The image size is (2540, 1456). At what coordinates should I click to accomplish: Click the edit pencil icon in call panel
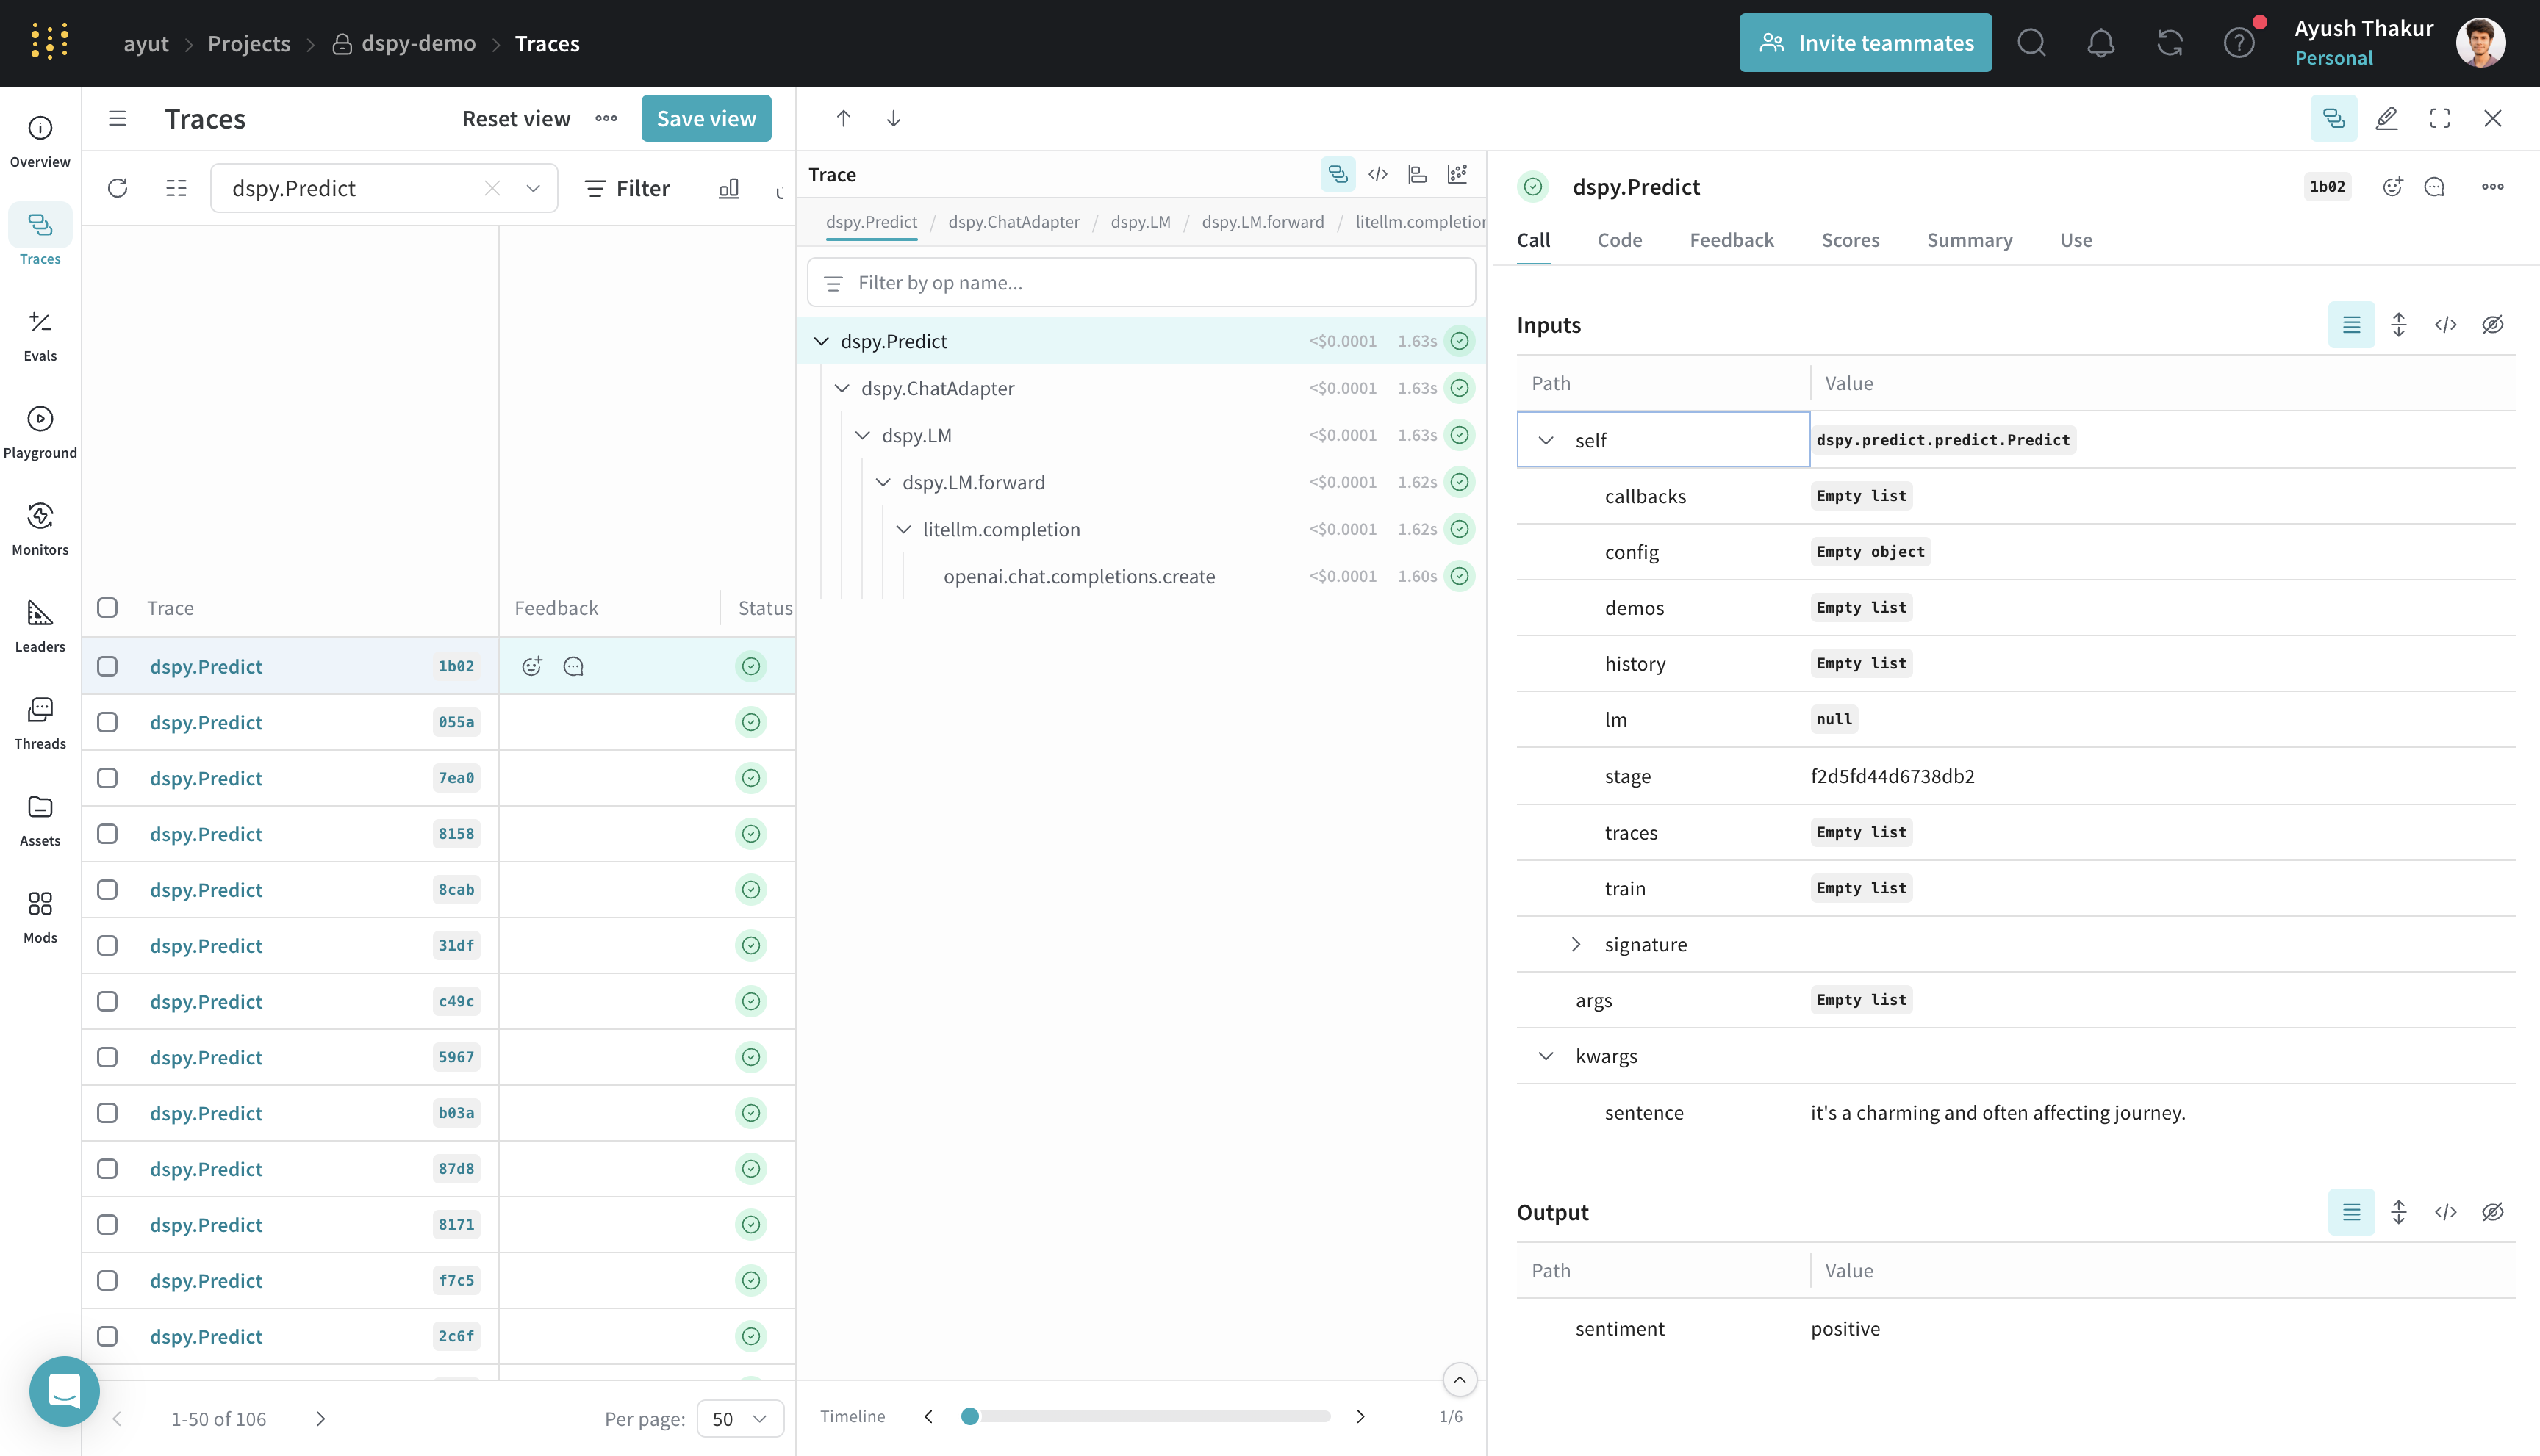pos(2387,118)
